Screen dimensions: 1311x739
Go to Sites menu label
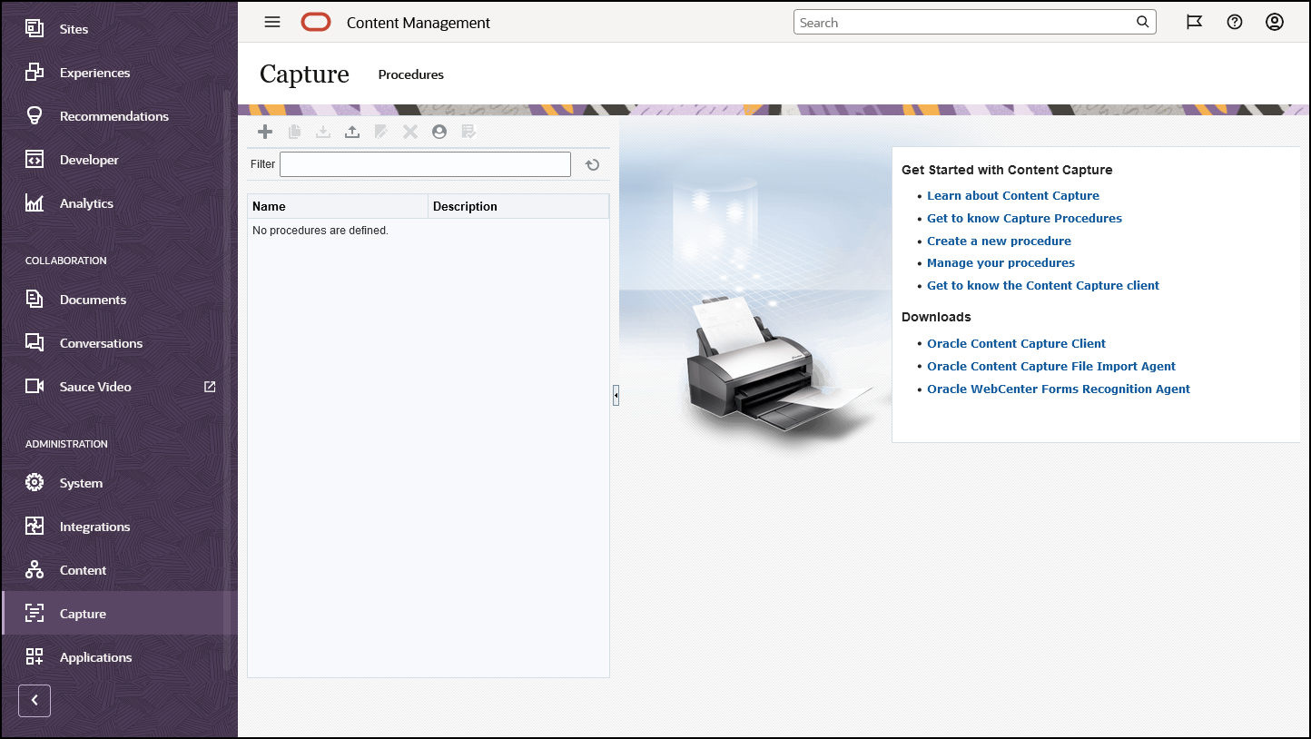tap(74, 29)
